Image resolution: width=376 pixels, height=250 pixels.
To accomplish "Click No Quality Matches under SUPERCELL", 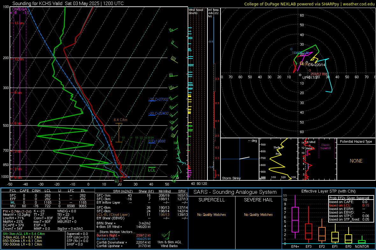I will (212, 215).
